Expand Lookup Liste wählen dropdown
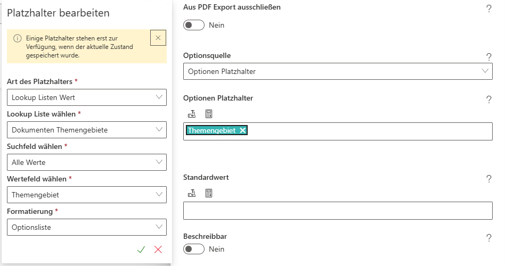 (x=87, y=130)
